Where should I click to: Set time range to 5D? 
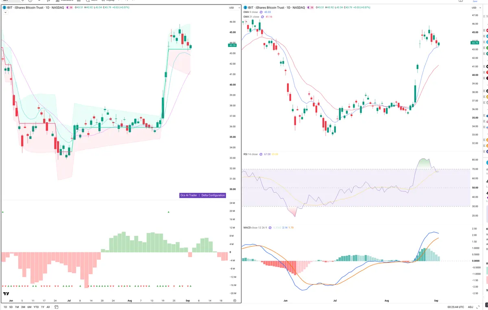[11, 307]
